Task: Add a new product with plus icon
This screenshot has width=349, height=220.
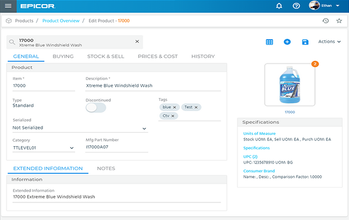Action: [x=287, y=42]
